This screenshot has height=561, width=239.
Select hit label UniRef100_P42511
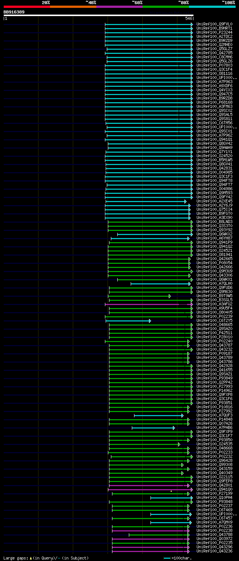214,333
